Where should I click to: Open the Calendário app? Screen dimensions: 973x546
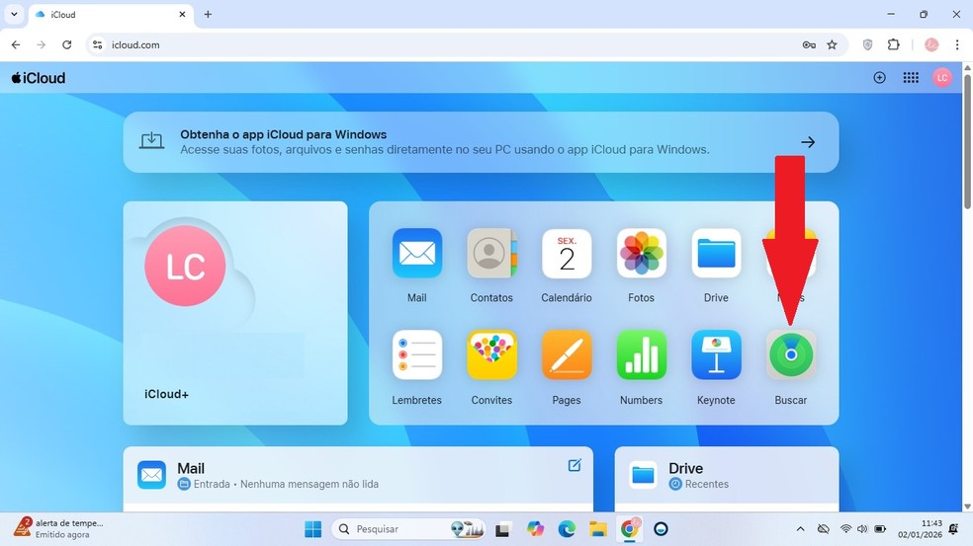(567, 254)
